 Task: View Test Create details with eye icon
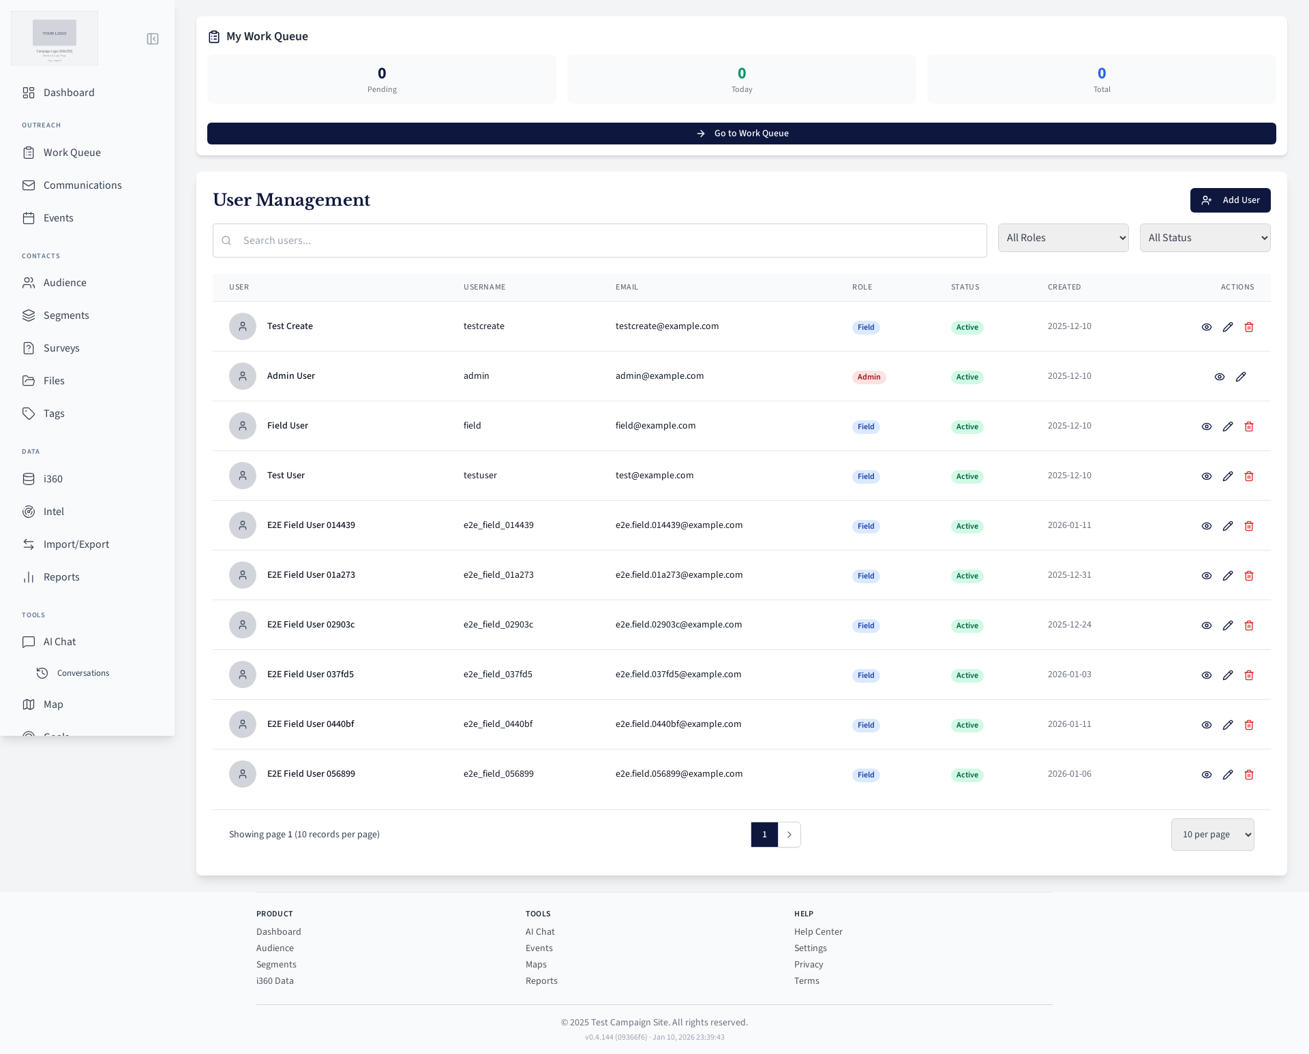(1207, 327)
